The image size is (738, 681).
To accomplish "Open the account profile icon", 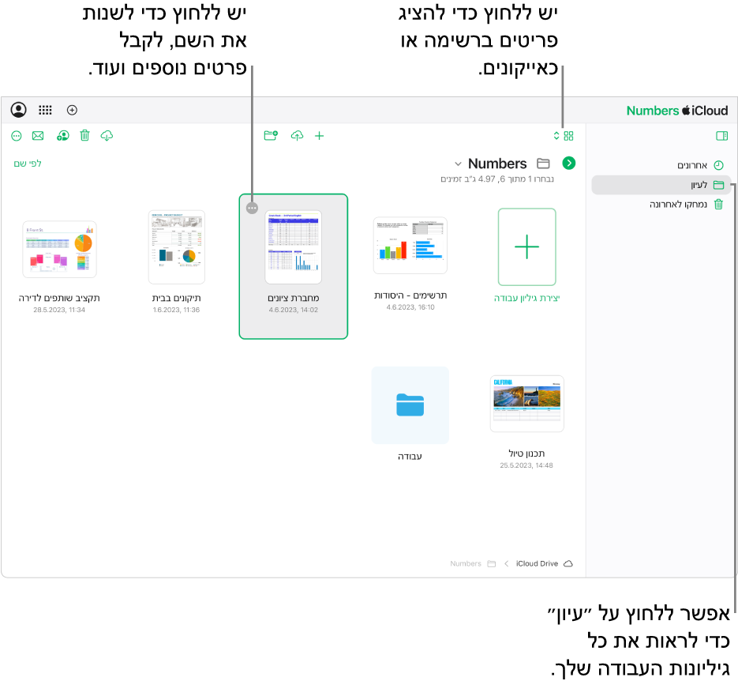I will (x=18, y=110).
